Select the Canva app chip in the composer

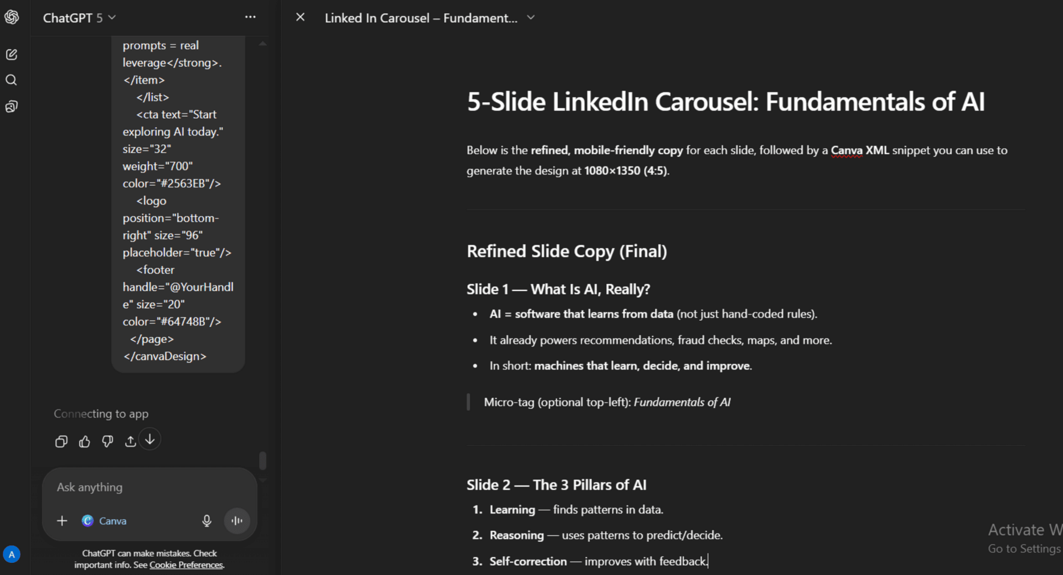[104, 520]
